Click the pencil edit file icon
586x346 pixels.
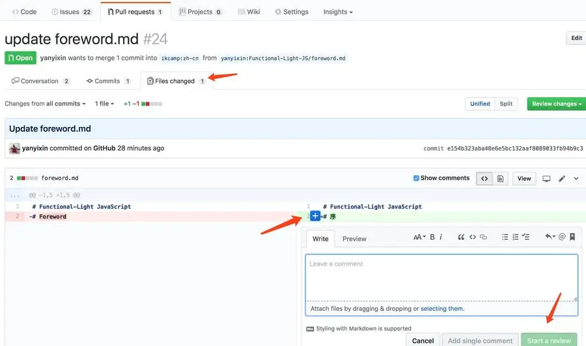(562, 179)
